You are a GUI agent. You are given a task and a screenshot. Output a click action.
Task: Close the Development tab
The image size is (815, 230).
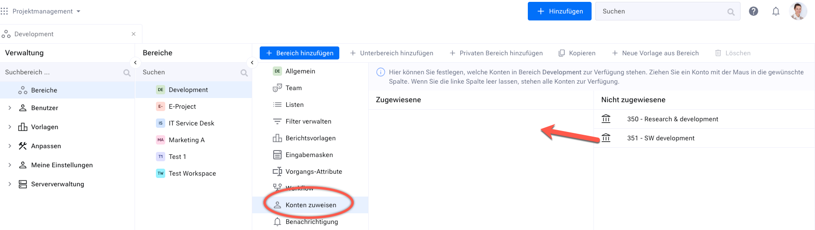(134, 34)
